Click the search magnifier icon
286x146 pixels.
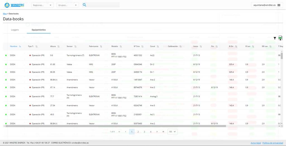point(84,5)
